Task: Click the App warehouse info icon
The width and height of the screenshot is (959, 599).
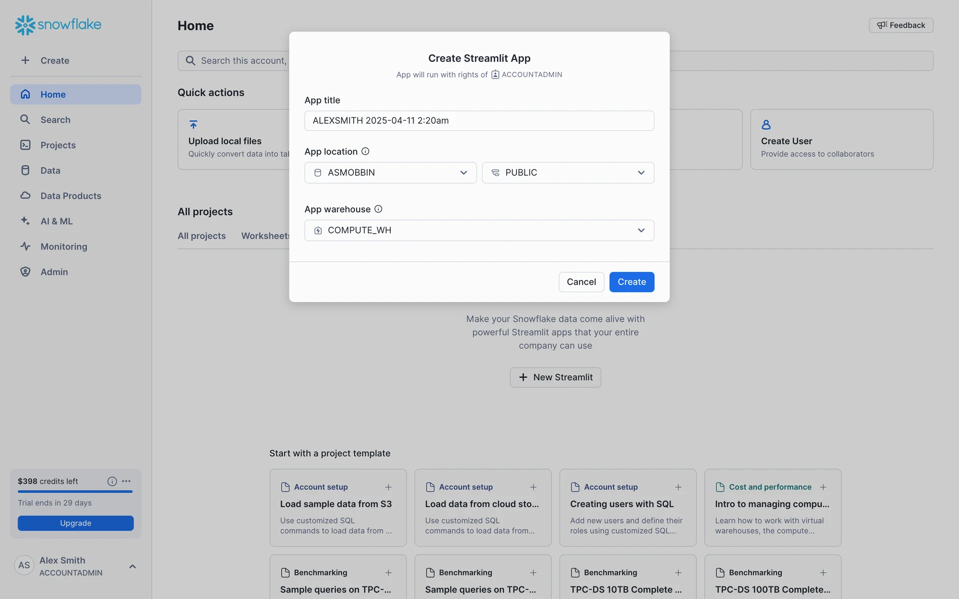Action: pos(378,209)
